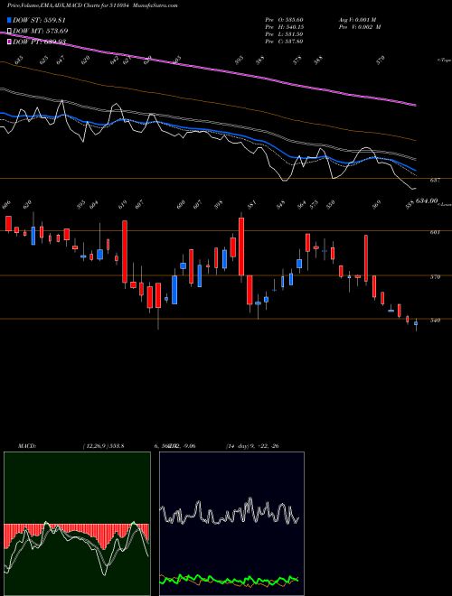Select the 'DOW MT: 573.69' legend text

41,32
